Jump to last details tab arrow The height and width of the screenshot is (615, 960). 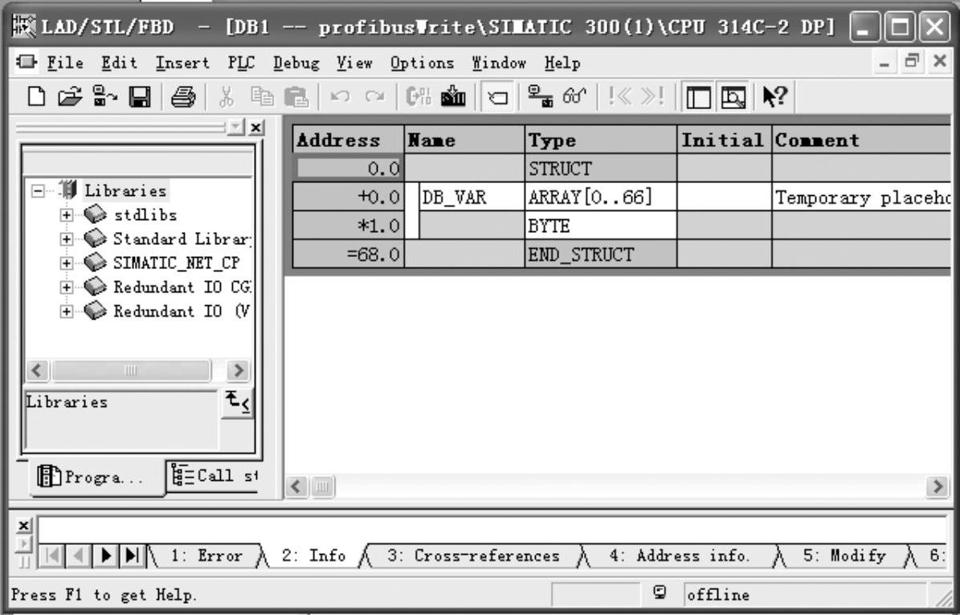click(132, 556)
